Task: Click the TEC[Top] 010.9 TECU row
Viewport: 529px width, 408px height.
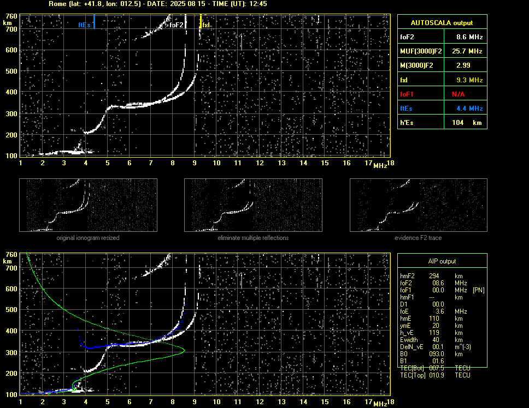Action: 435,375
